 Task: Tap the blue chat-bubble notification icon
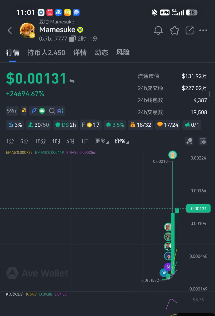[x=76, y=12]
